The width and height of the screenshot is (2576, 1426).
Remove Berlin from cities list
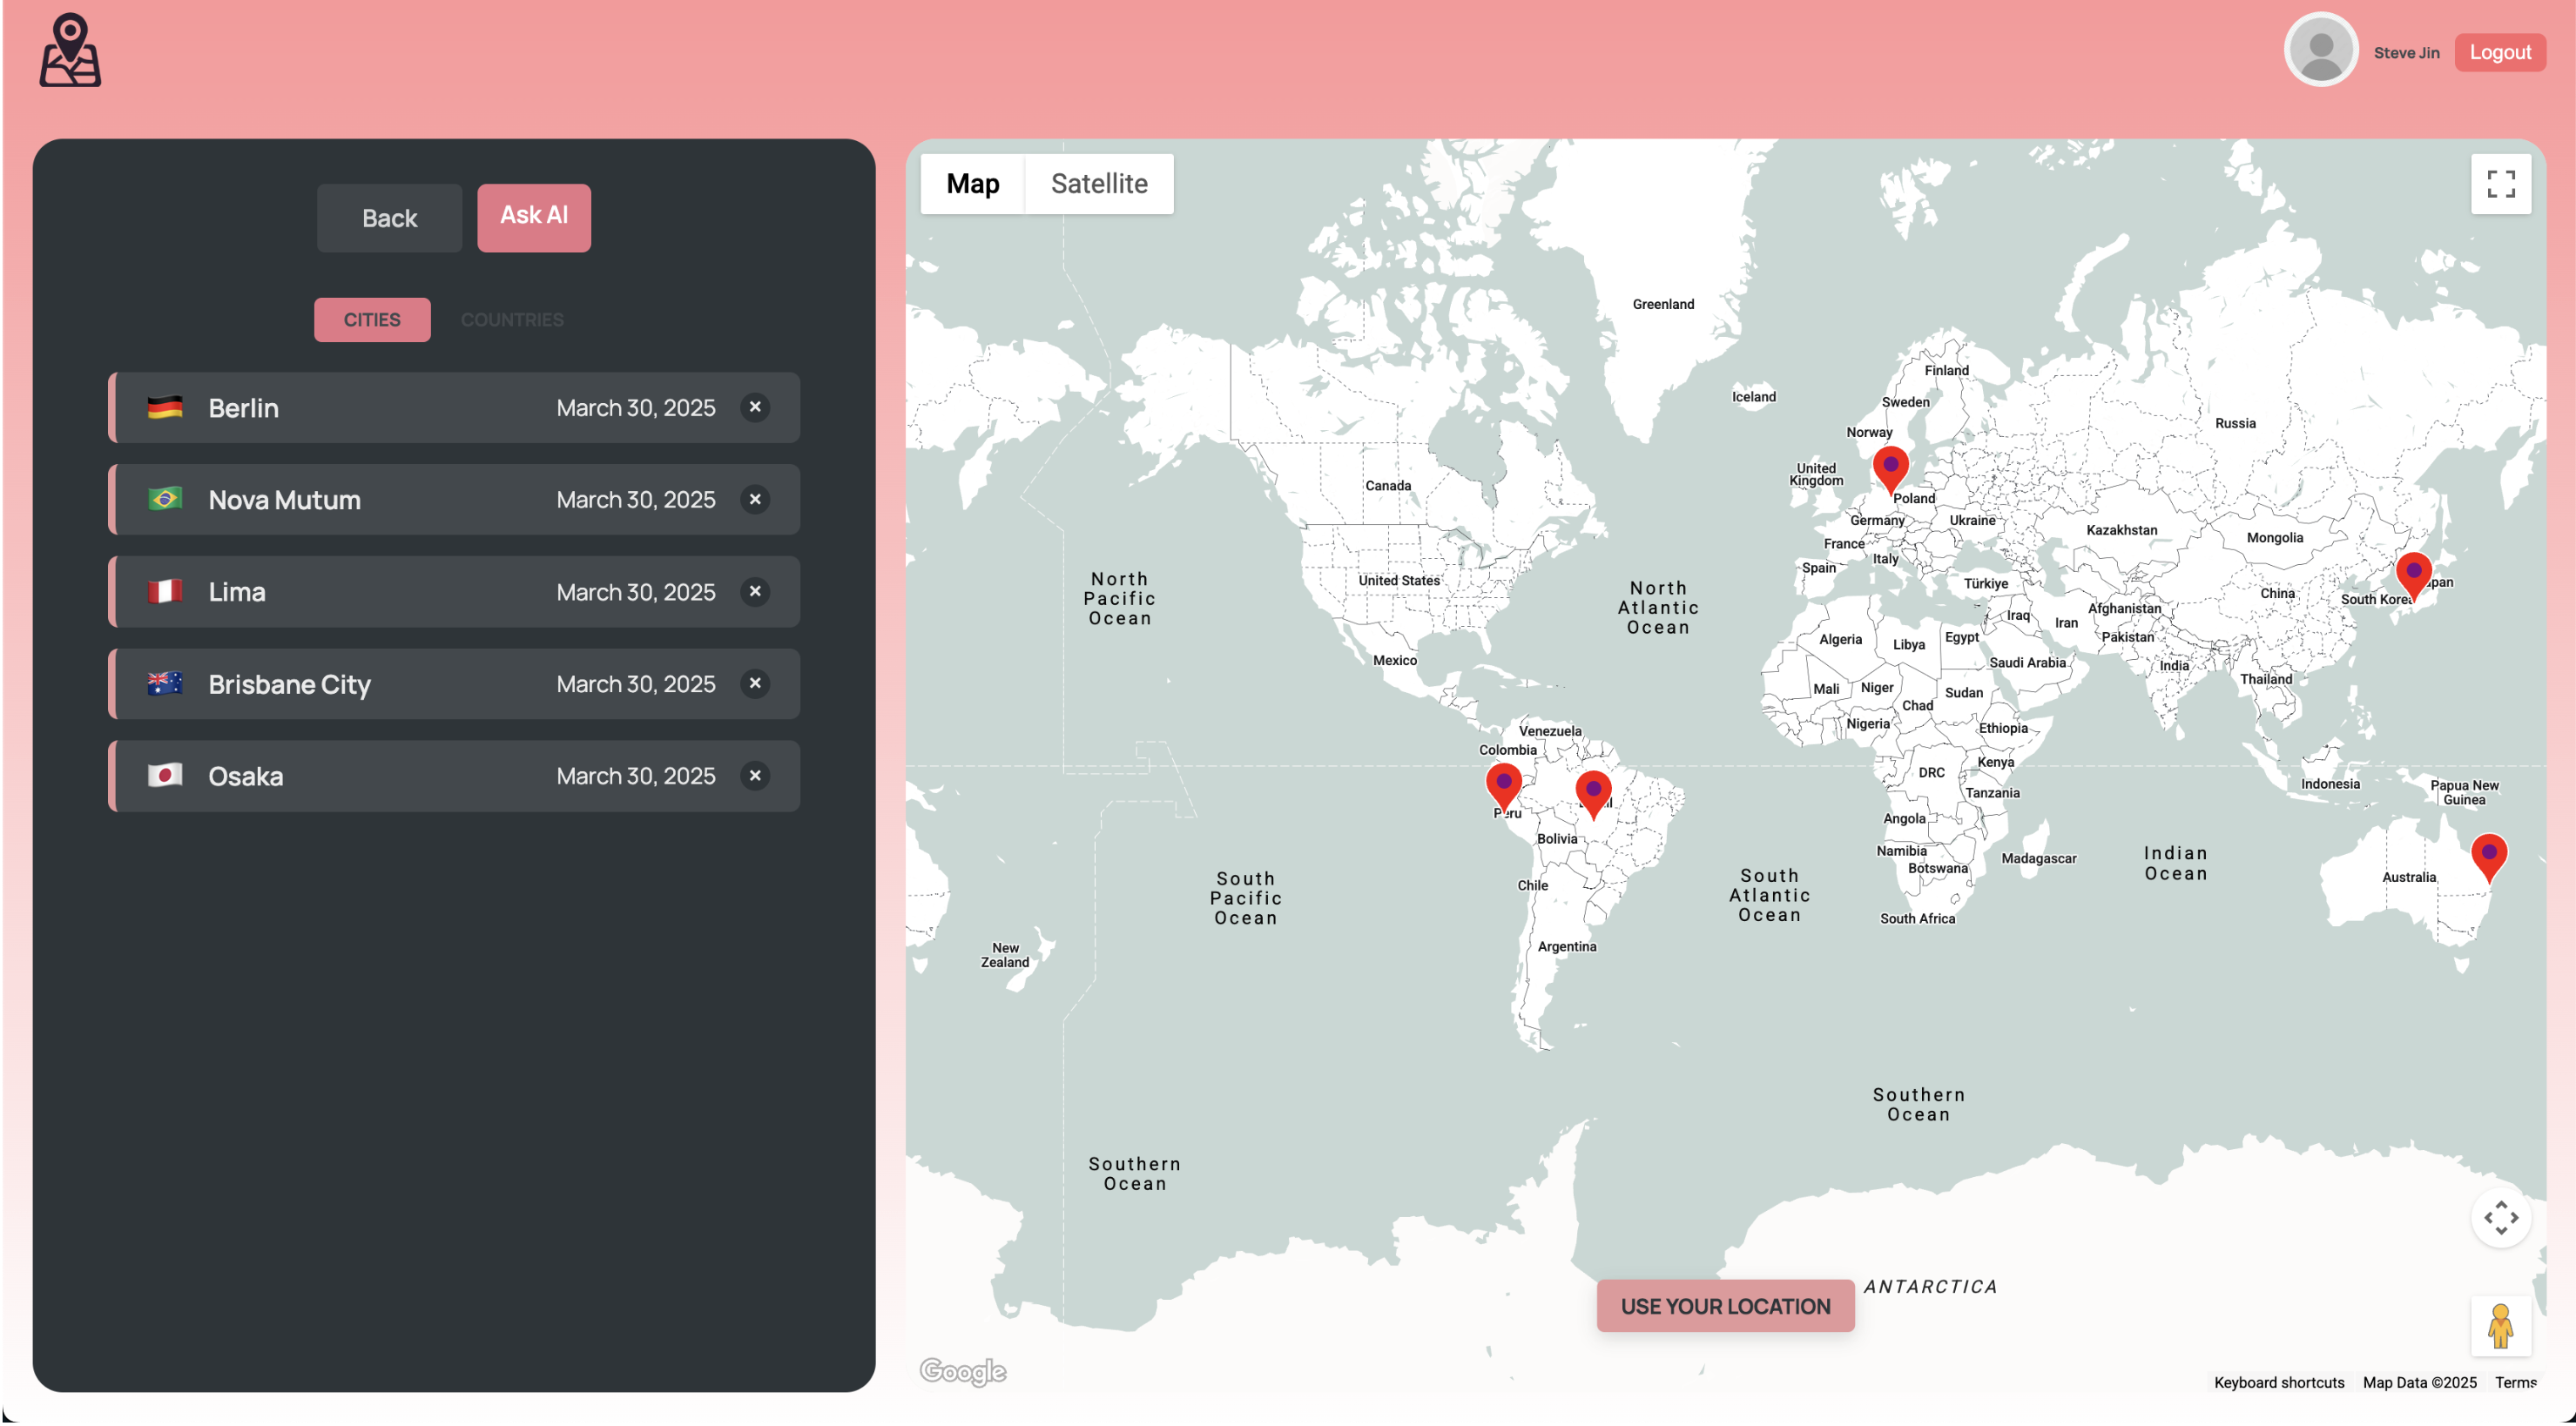755,407
